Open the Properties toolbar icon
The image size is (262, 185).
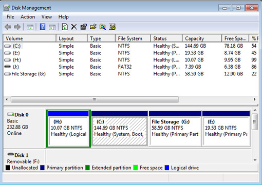point(84,27)
